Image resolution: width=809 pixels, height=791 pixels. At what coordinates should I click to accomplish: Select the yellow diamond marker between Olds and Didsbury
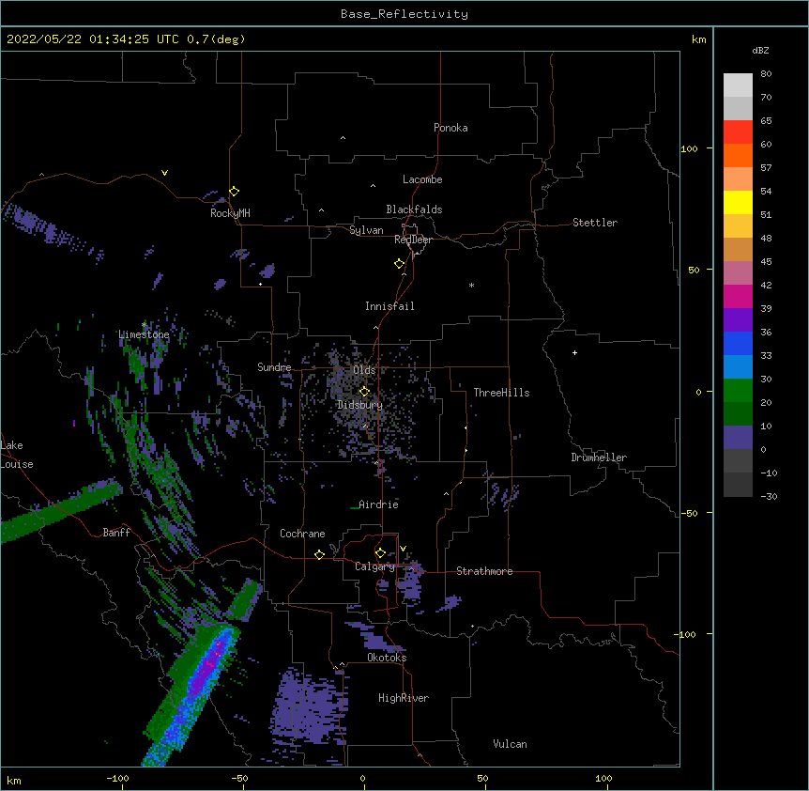click(364, 391)
